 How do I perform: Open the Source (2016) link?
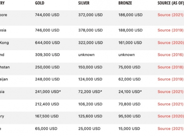point(170,55)
